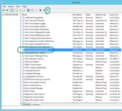Sort by the Status column header
This screenshot has width=122, height=111.
point(90,15)
